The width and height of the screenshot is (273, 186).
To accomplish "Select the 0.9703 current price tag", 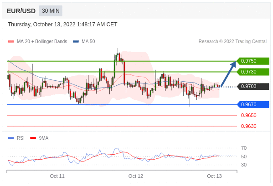I will pyautogui.click(x=253, y=86).
